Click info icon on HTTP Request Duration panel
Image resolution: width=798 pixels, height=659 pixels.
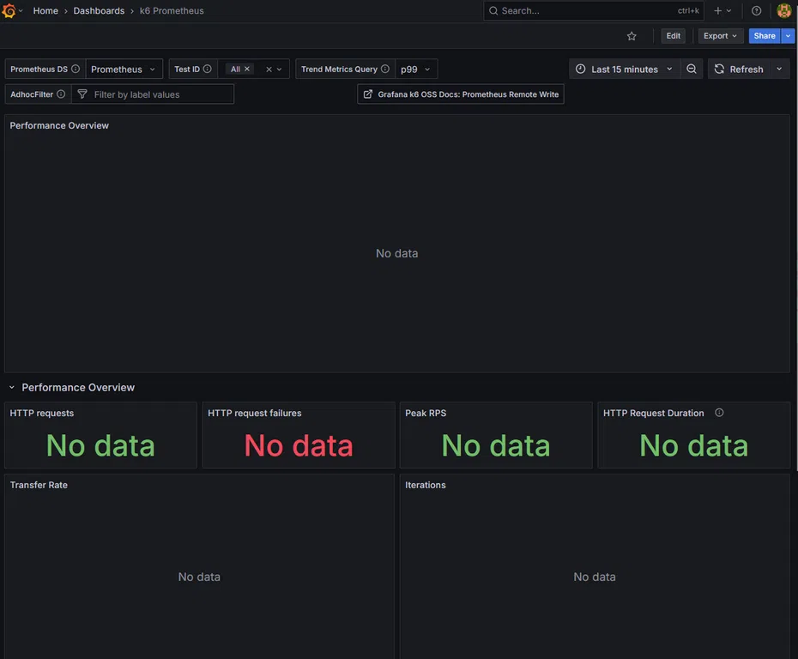point(719,413)
